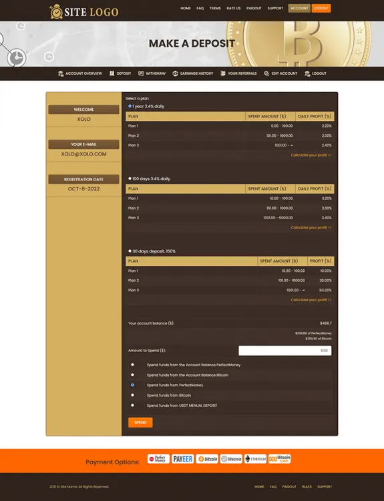This screenshot has width=384, height=501.
Task: Click the XOLO username in sidebar
Action: (x=83, y=119)
